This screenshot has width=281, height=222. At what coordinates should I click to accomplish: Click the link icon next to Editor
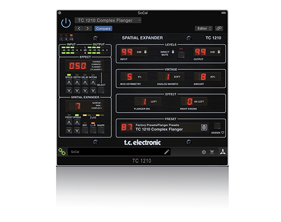(x=219, y=28)
